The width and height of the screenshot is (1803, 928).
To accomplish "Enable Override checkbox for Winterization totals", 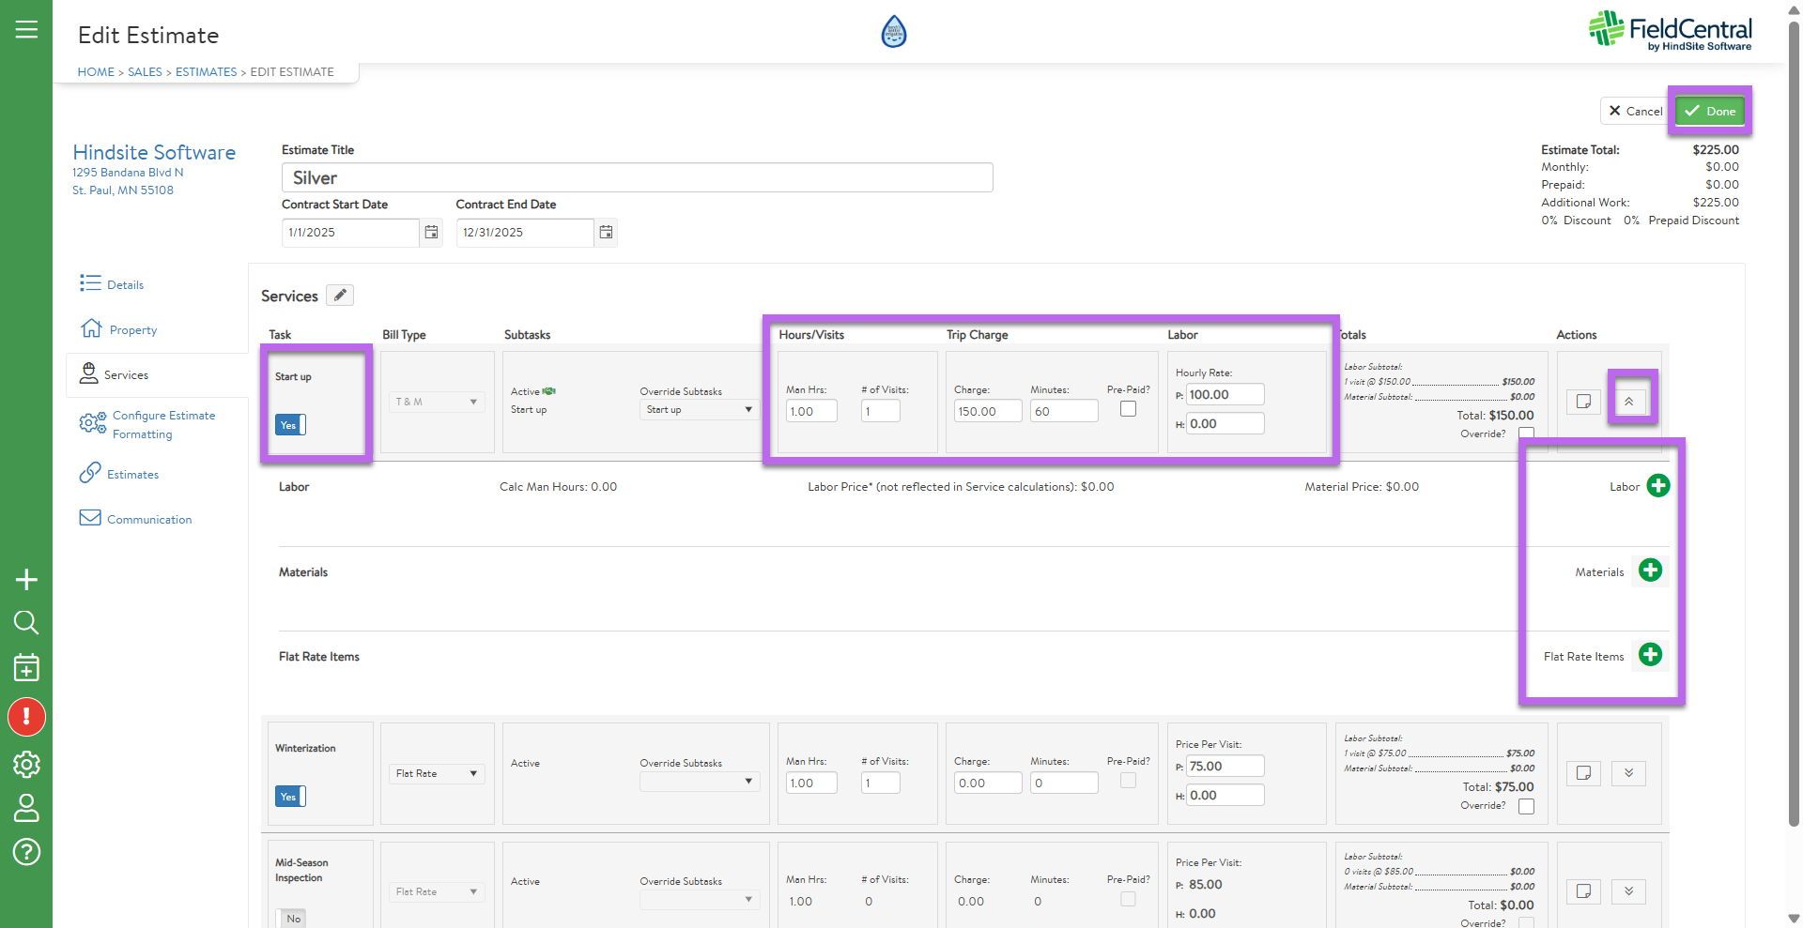I will 1526,806.
